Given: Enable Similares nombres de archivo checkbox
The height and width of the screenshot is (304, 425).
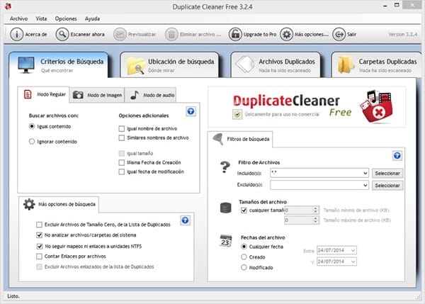Looking at the screenshot, I should (x=122, y=137).
